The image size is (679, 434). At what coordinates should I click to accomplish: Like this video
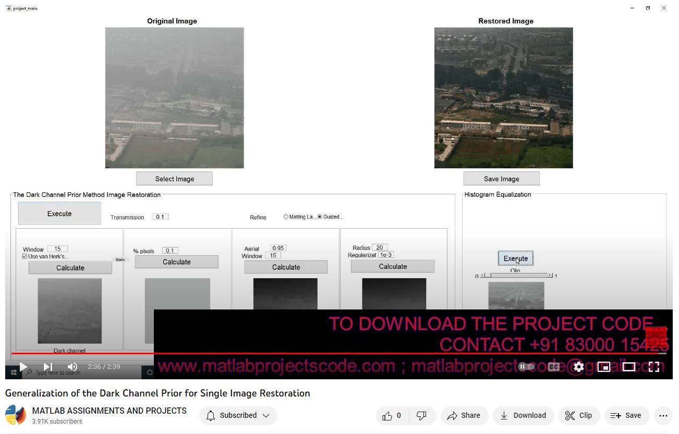coord(392,415)
